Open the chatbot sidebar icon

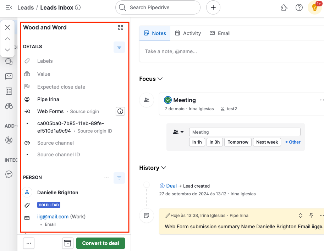(9, 76)
